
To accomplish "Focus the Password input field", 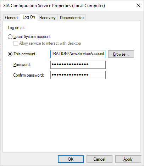I will (78, 65).
